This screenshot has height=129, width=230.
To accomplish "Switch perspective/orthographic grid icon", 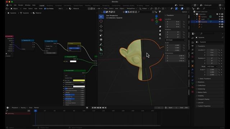I will 160,38.
